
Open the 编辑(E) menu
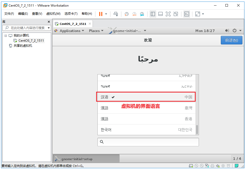click(x=23, y=14)
